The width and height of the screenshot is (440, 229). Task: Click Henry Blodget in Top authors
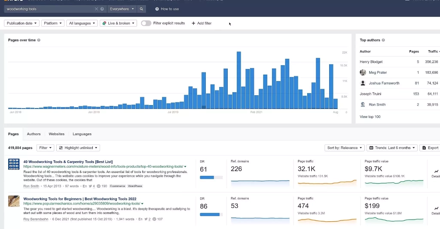tap(371, 62)
